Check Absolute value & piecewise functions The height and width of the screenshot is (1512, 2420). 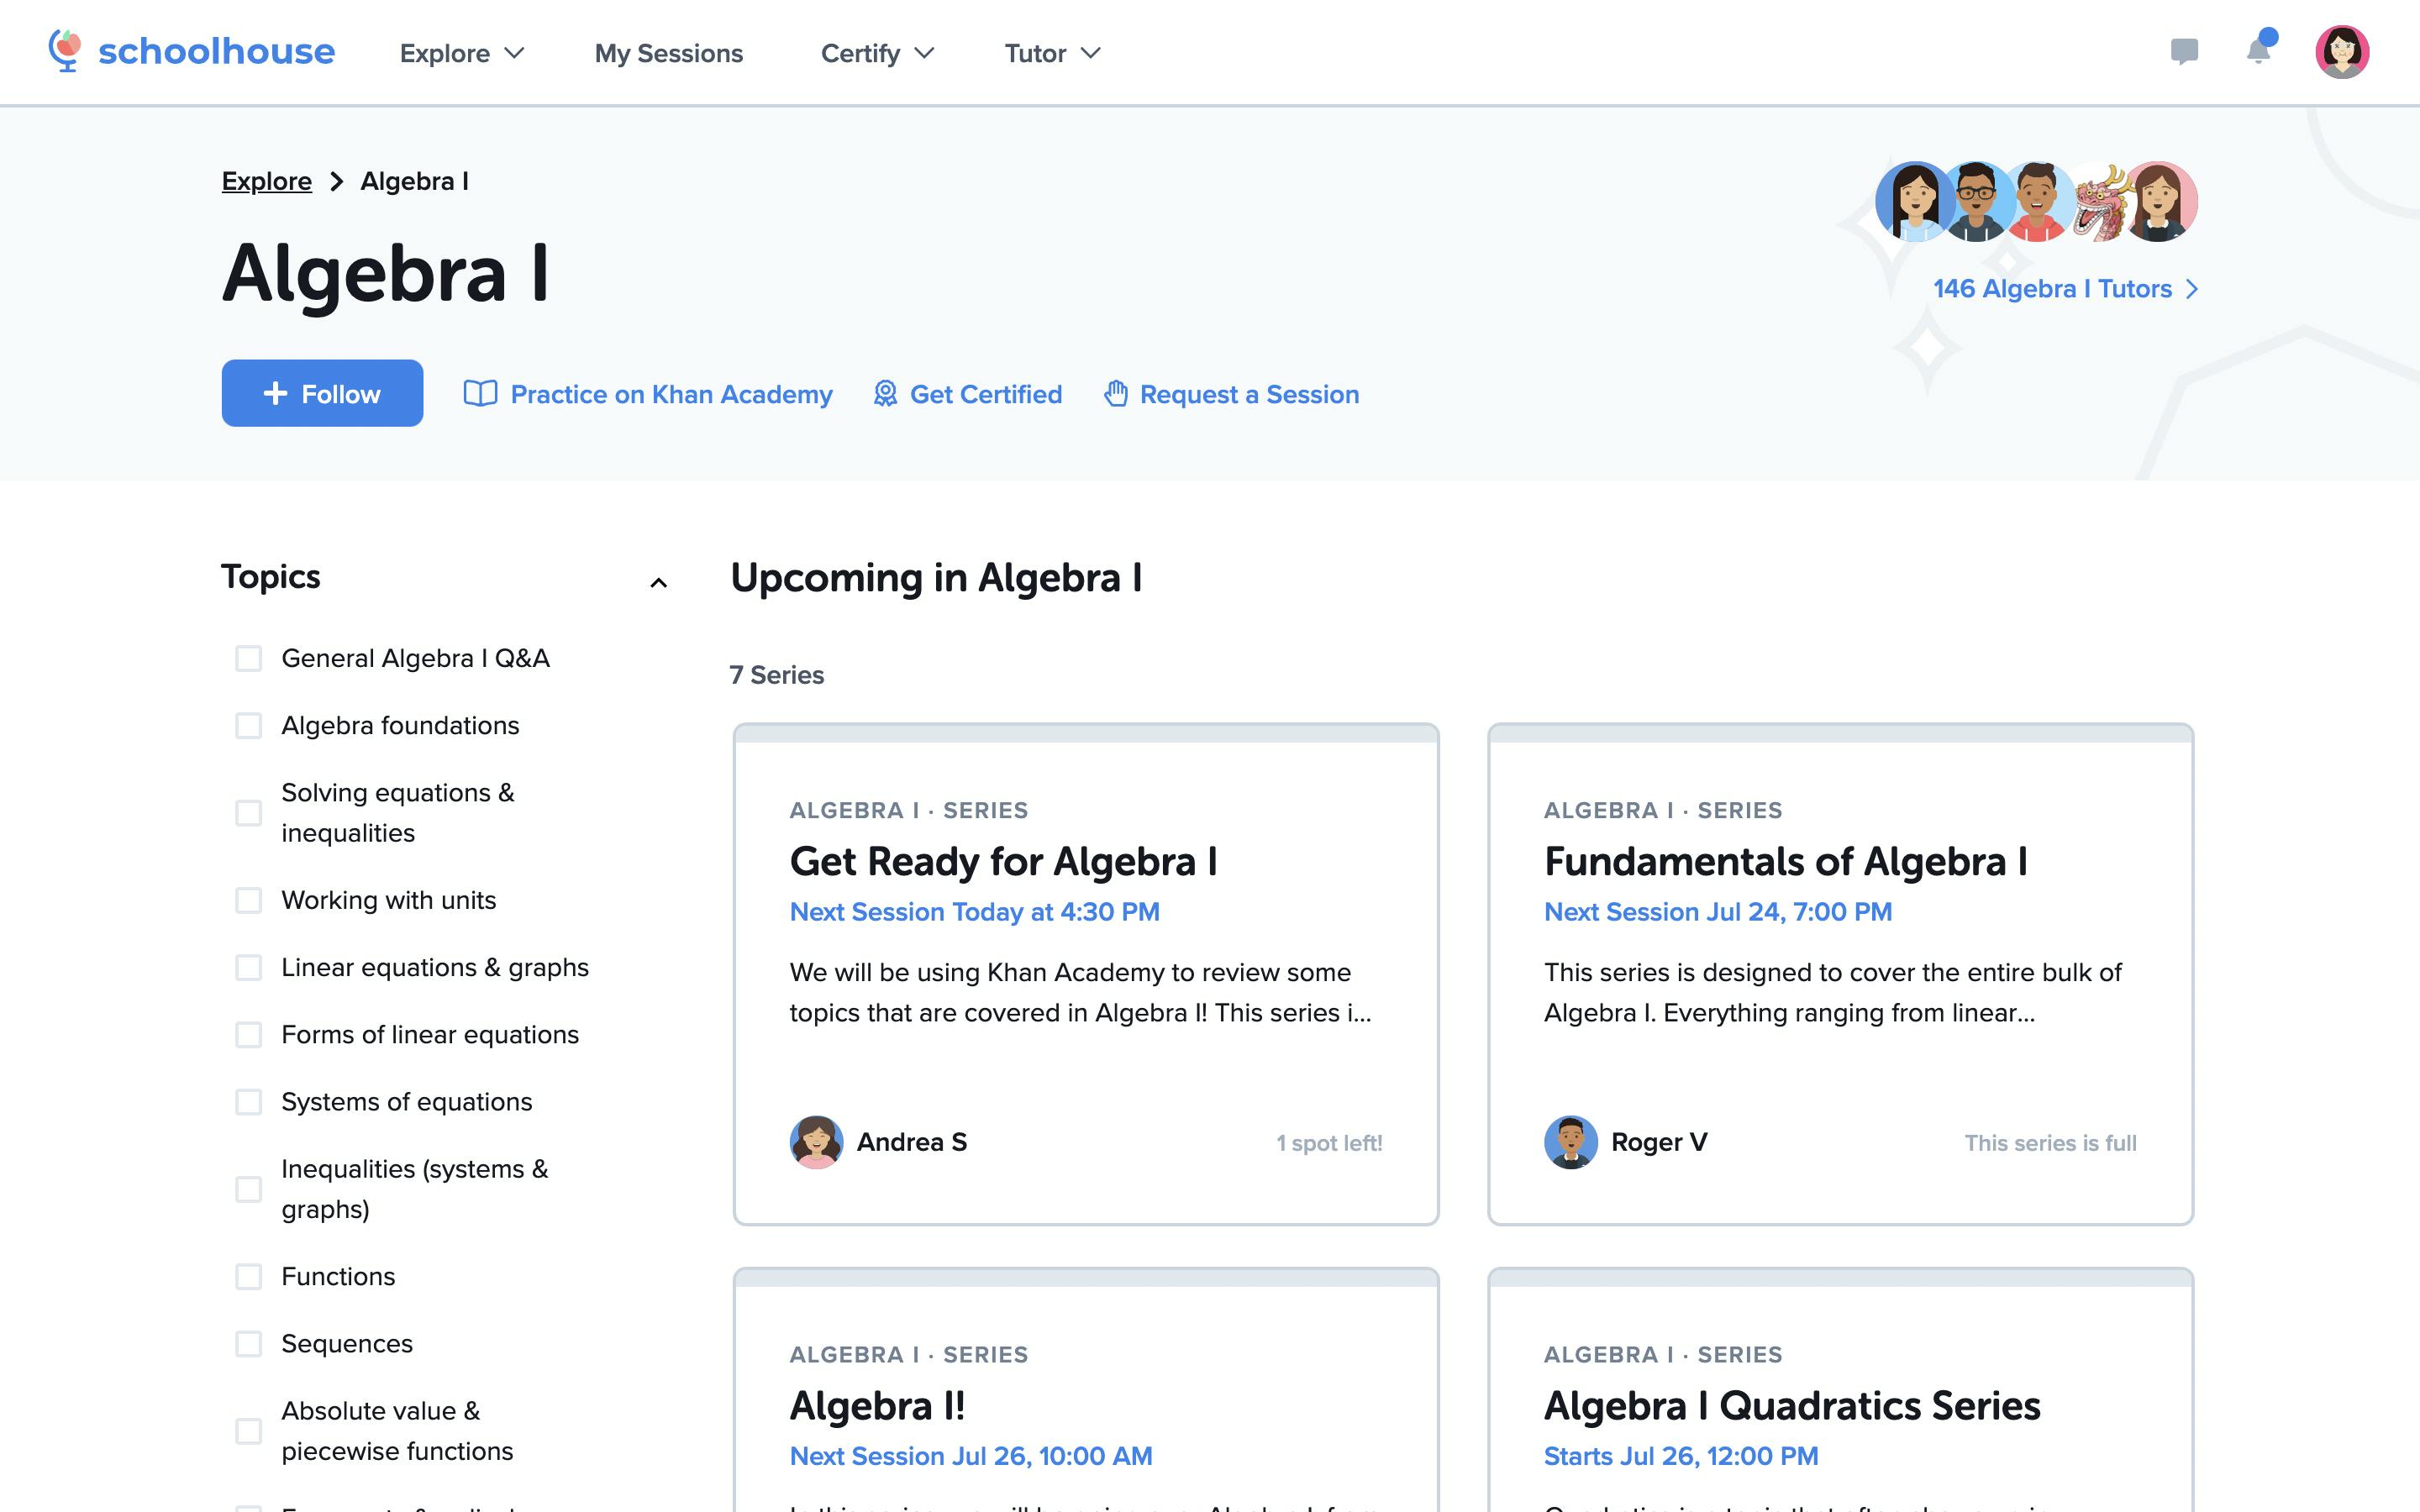coord(248,1431)
